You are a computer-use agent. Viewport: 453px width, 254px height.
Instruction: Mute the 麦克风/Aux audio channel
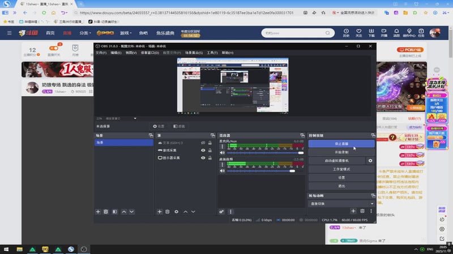(x=222, y=153)
